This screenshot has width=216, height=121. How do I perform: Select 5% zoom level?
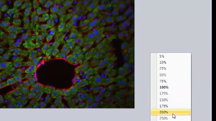pos(171,56)
